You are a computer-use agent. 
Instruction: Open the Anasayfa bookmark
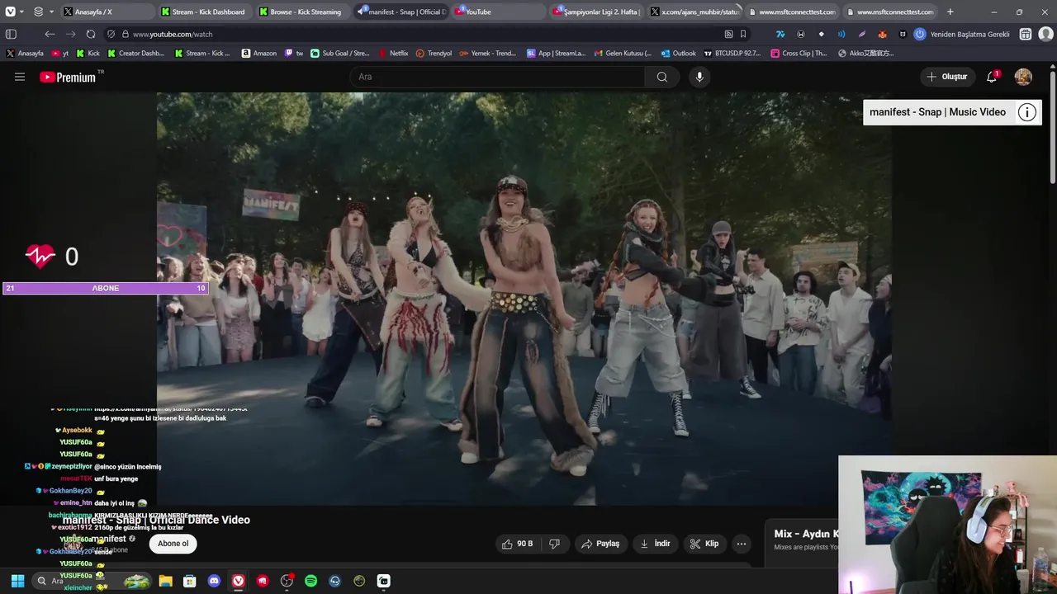tap(25, 53)
